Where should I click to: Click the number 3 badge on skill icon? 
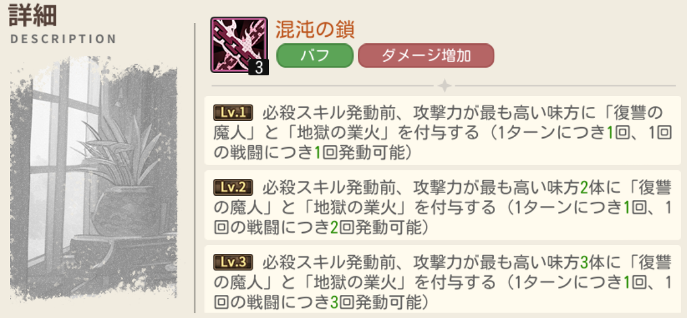point(259,67)
